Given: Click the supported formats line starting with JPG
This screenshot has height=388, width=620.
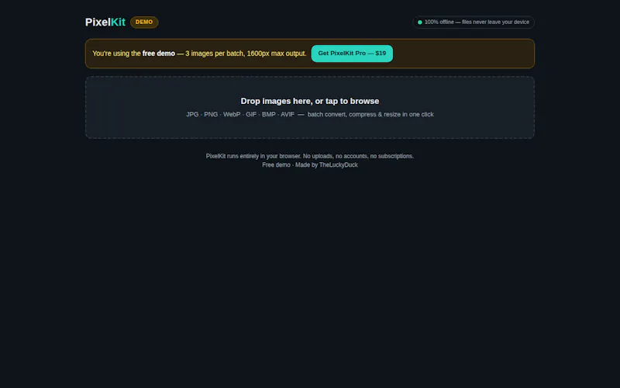Looking at the screenshot, I should pos(309,114).
